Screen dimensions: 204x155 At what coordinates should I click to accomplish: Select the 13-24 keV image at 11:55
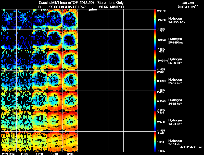[24, 121]
